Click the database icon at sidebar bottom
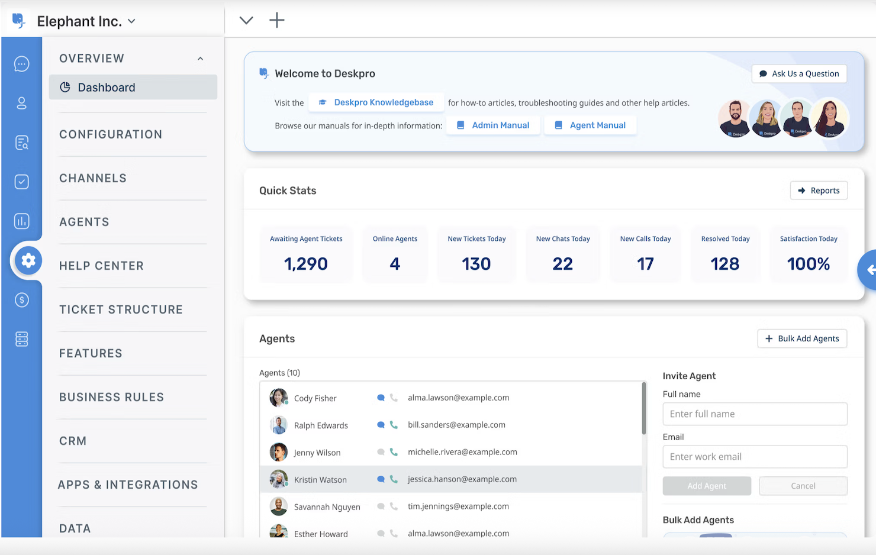The width and height of the screenshot is (876, 555). pyautogui.click(x=21, y=339)
